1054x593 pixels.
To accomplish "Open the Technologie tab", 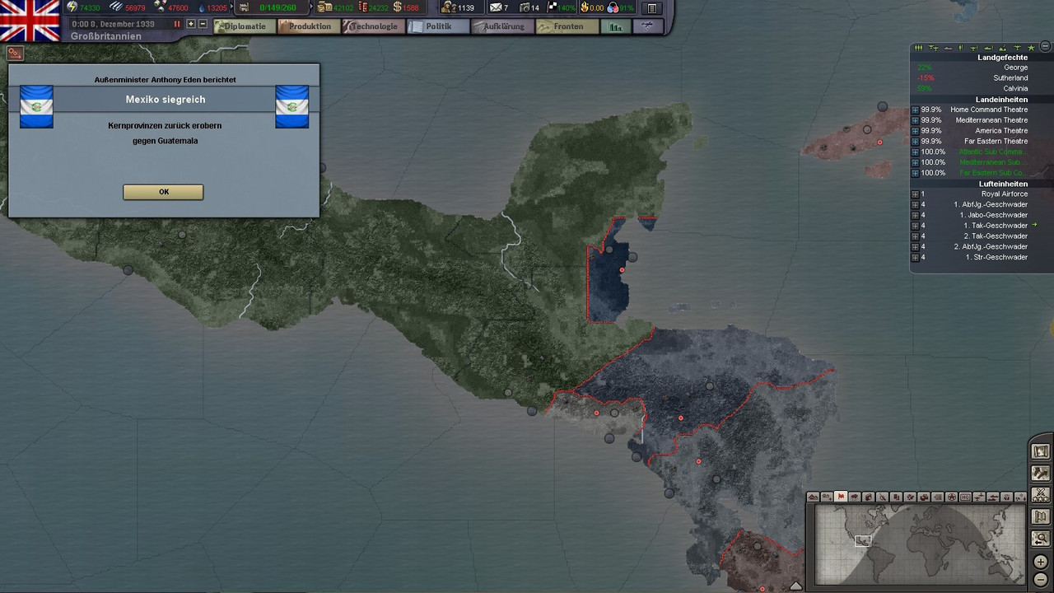I will click(373, 26).
